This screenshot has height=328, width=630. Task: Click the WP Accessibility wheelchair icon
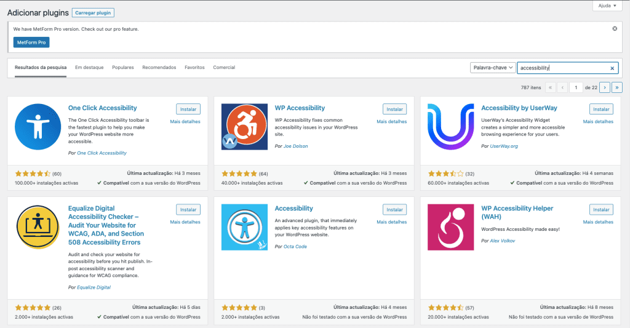tap(244, 127)
